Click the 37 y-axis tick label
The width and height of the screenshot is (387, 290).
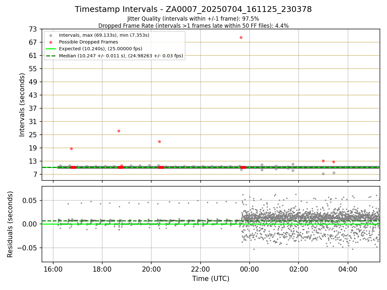click(x=34, y=109)
